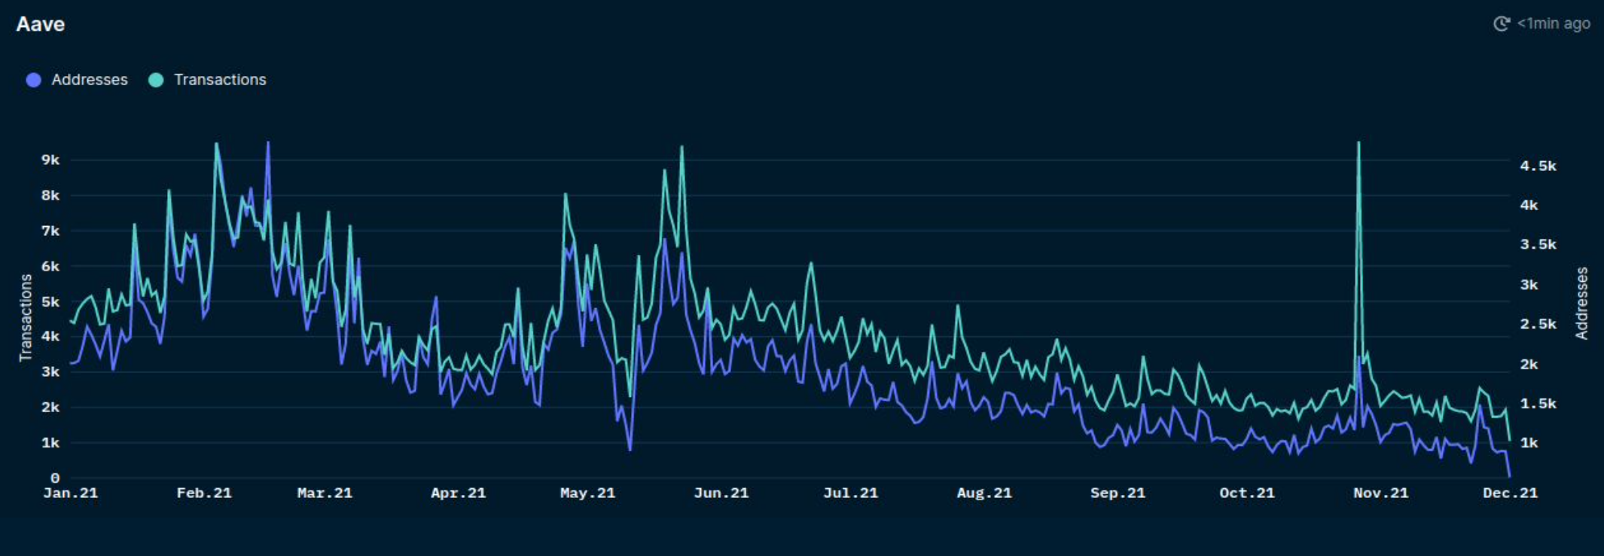
Task: Click the 1k tick on Addresses axis
Action: click(1529, 443)
